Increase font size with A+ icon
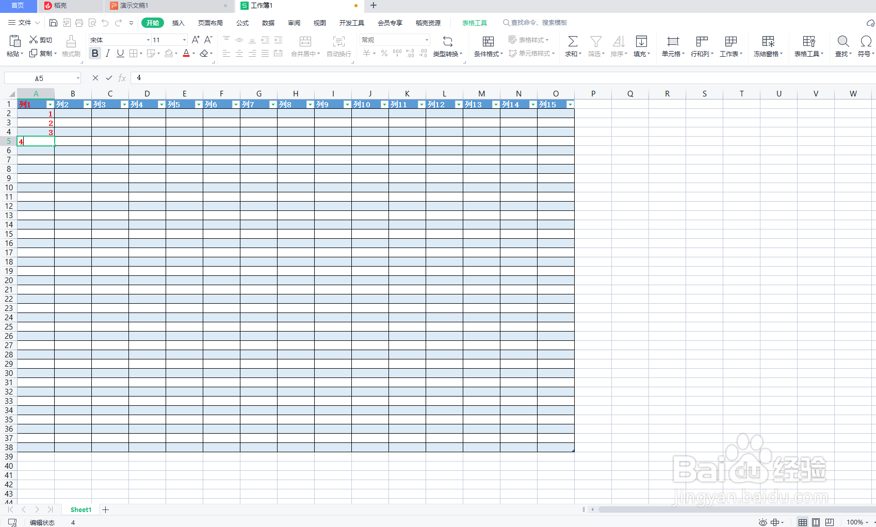The width and height of the screenshot is (876, 527). coord(196,40)
